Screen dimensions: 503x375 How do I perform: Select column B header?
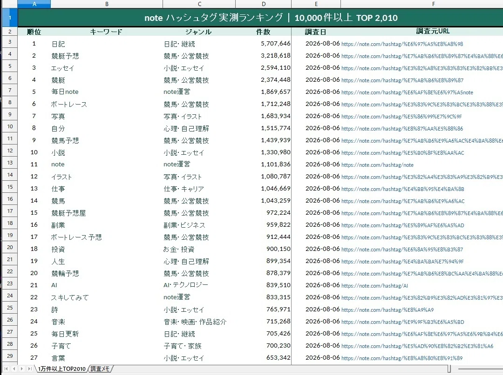coord(107,4)
